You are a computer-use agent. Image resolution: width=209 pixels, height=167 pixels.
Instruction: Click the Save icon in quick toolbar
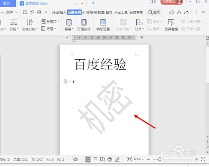[x=25, y=12]
